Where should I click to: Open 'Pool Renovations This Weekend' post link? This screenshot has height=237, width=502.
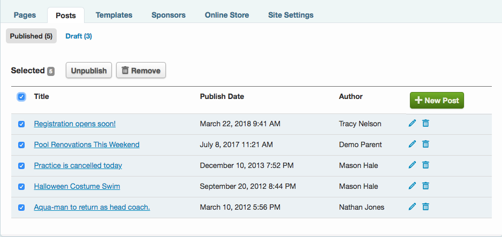coord(87,144)
